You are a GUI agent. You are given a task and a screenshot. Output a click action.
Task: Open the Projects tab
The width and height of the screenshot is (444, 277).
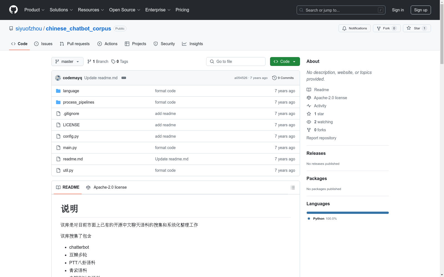coord(135,44)
